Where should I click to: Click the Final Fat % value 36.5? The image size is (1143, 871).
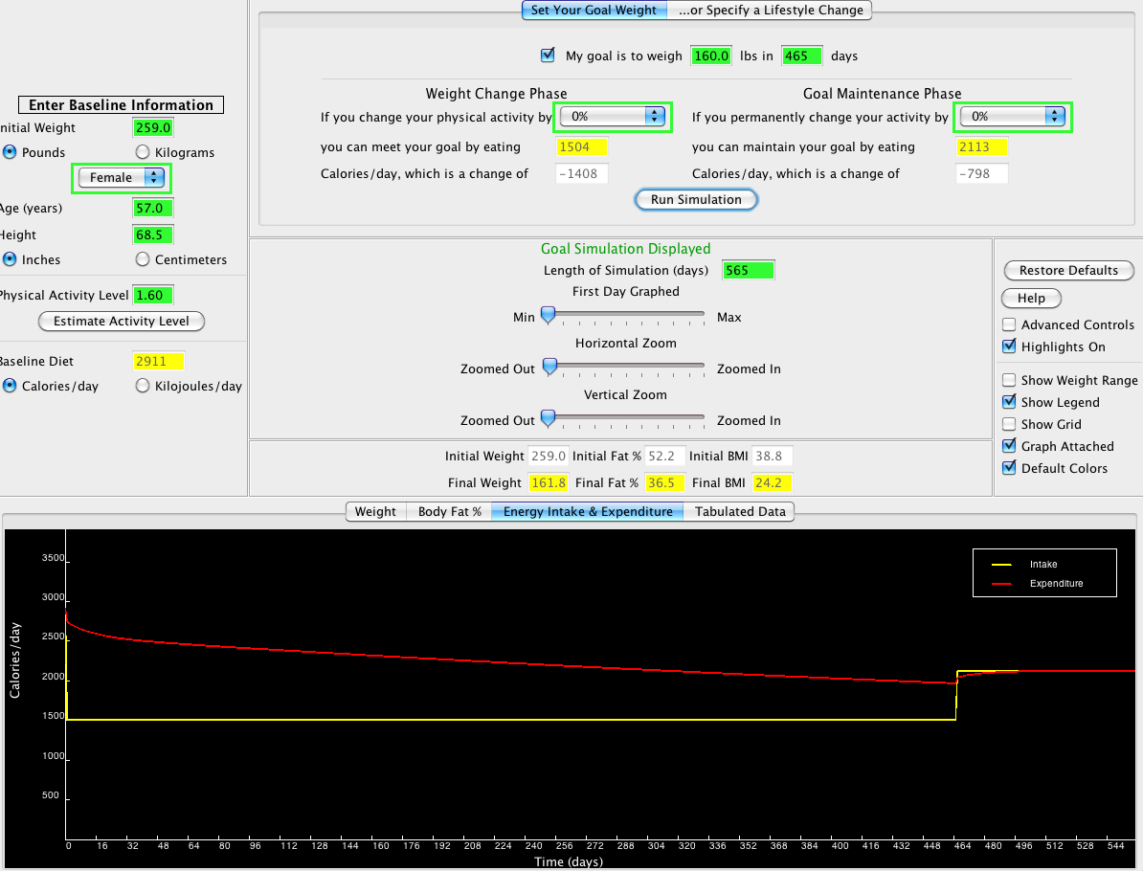[664, 482]
